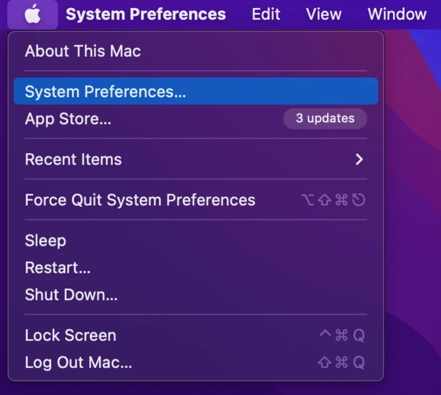Click the Log Out shortcut hint symbols
This screenshot has height=395, width=441.
click(x=341, y=362)
